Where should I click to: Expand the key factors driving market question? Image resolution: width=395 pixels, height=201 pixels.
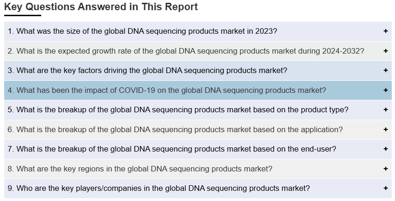[x=198, y=71]
